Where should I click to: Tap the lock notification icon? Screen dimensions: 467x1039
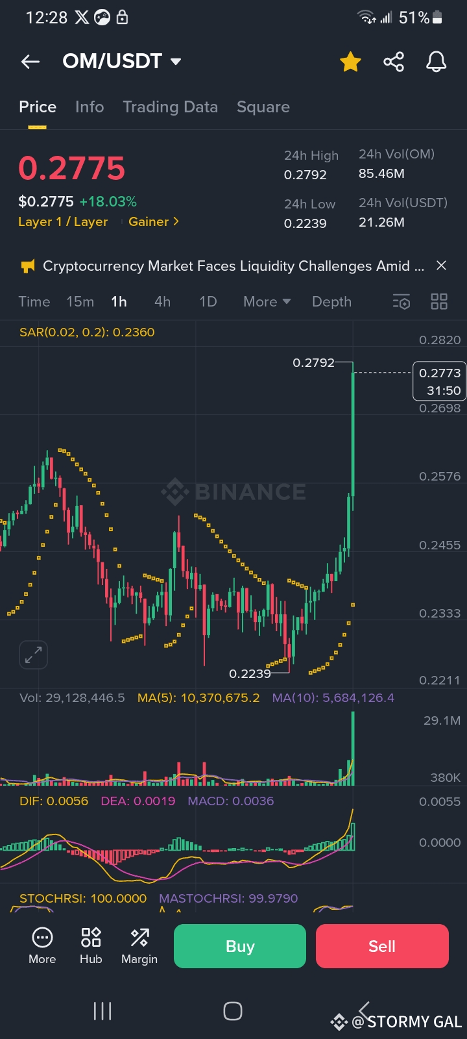122,18
